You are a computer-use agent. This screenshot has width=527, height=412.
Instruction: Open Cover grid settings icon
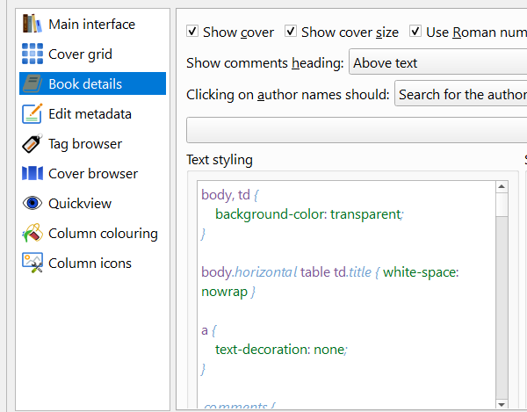coord(32,54)
